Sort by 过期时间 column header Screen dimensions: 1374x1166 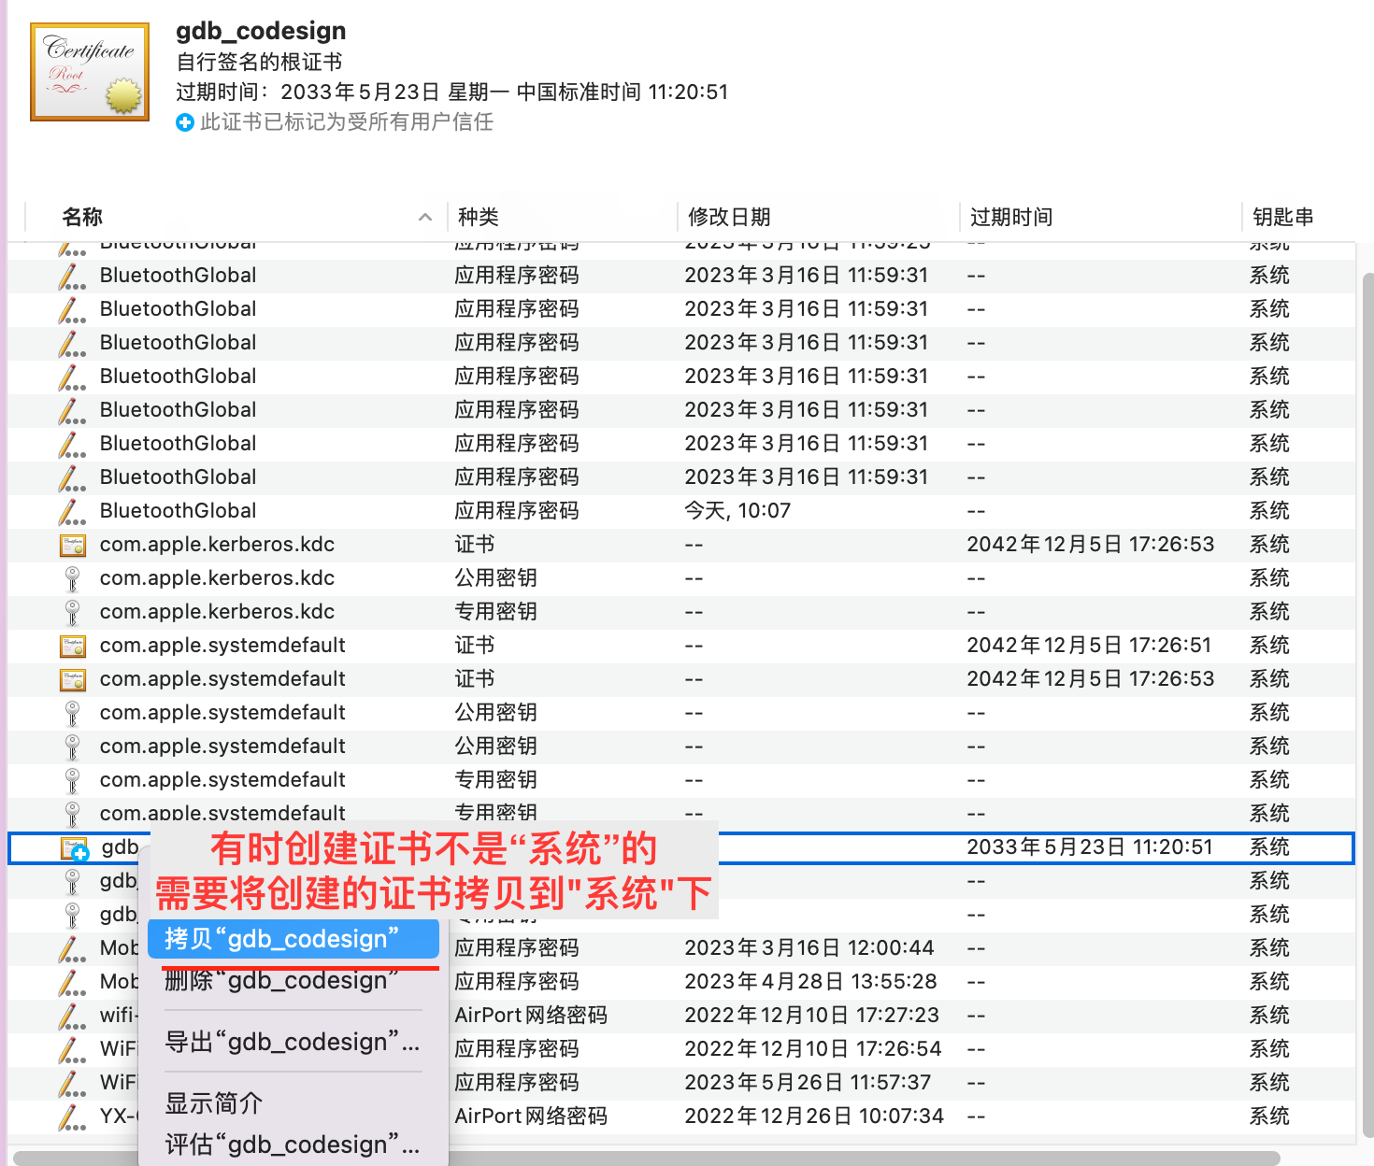pyautogui.click(x=1011, y=217)
